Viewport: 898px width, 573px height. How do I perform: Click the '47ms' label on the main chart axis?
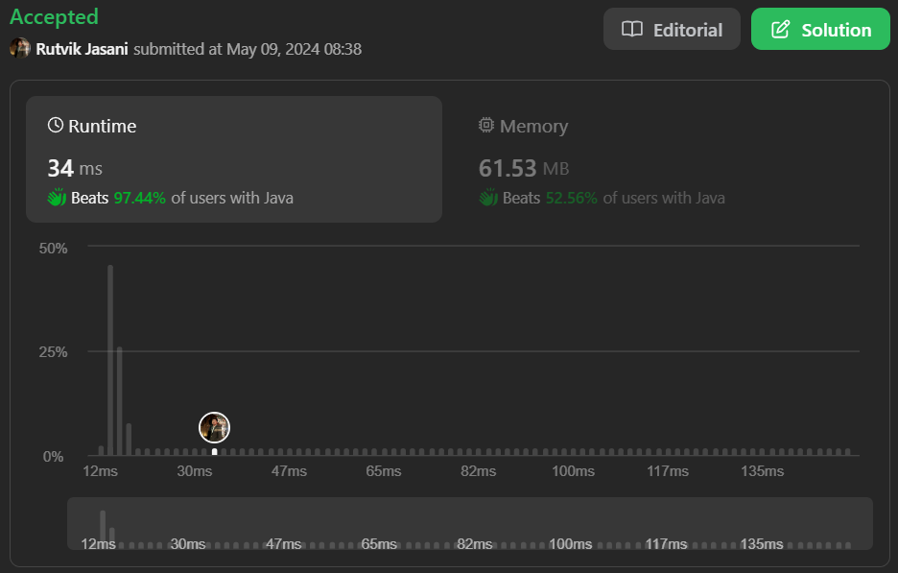289,471
